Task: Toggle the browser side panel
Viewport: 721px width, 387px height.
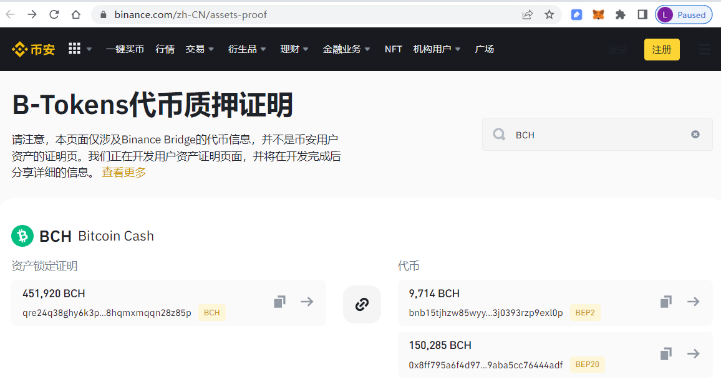Action: click(642, 15)
